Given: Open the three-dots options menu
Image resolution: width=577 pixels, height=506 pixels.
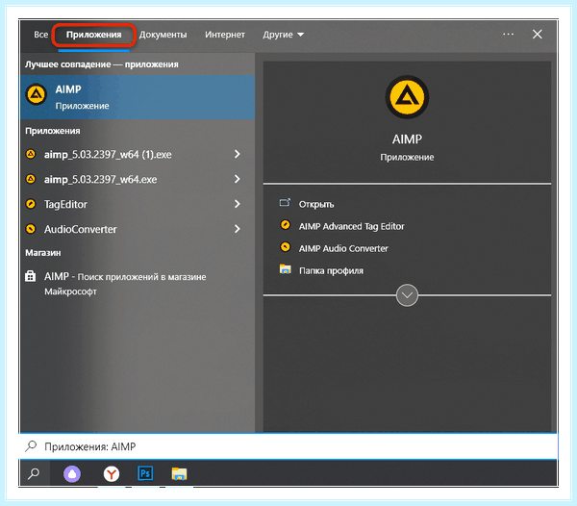Looking at the screenshot, I should coord(508,35).
